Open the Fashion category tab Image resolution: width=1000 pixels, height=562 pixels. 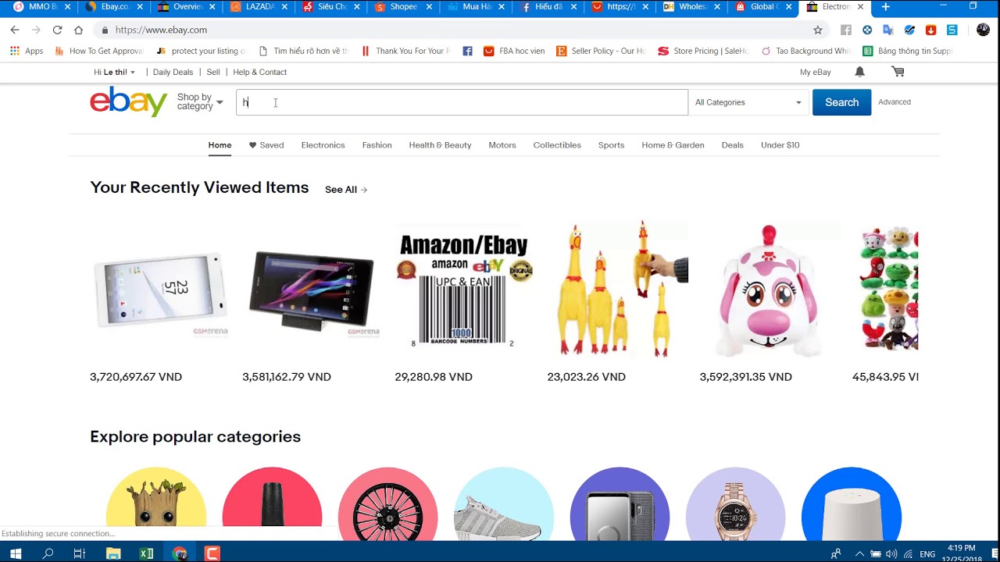point(377,145)
